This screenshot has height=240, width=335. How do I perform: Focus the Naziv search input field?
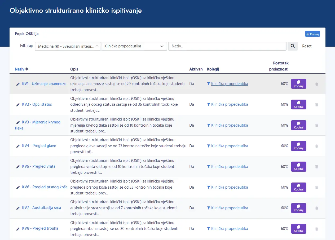click(x=227, y=46)
